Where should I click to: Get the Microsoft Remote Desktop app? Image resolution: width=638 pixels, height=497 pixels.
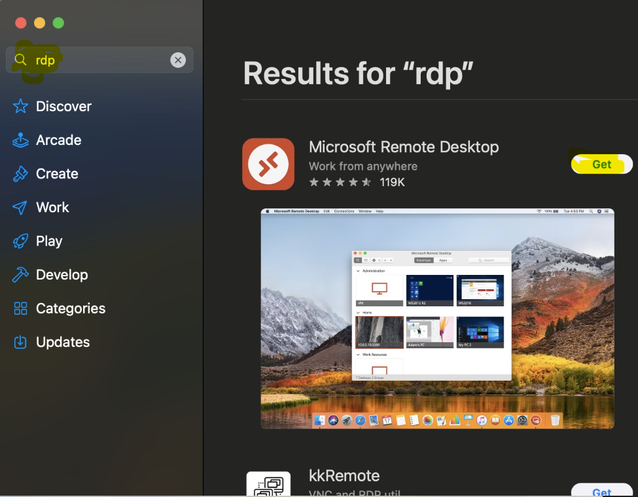pos(601,165)
